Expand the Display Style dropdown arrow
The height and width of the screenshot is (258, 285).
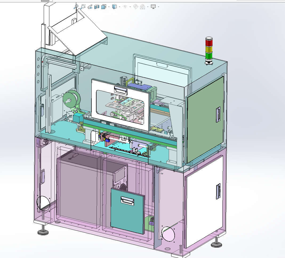[x=119, y=7]
